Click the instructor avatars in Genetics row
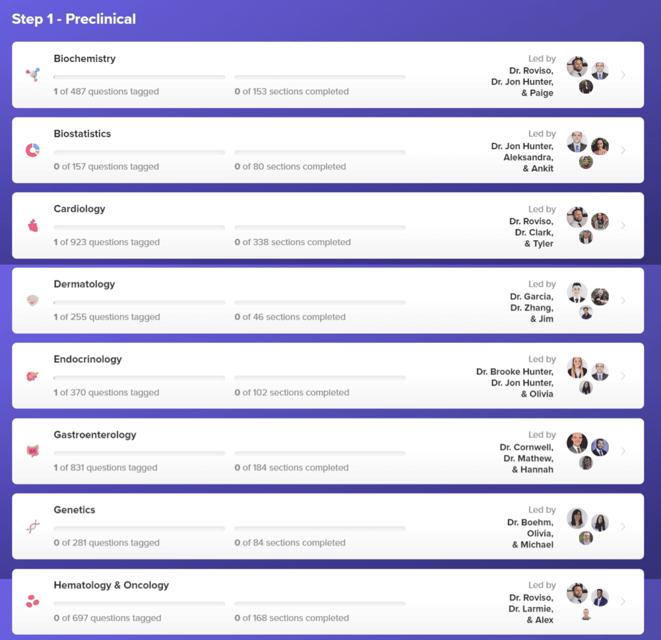 [x=587, y=526]
